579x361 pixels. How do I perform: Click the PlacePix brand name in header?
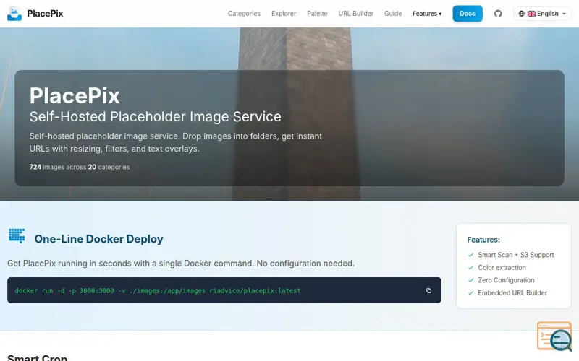pos(45,14)
